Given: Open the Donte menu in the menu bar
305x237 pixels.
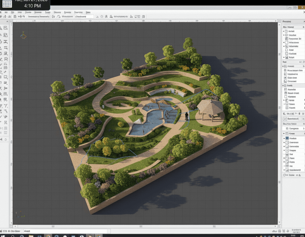Looking at the screenshot, I should pos(28,12).
